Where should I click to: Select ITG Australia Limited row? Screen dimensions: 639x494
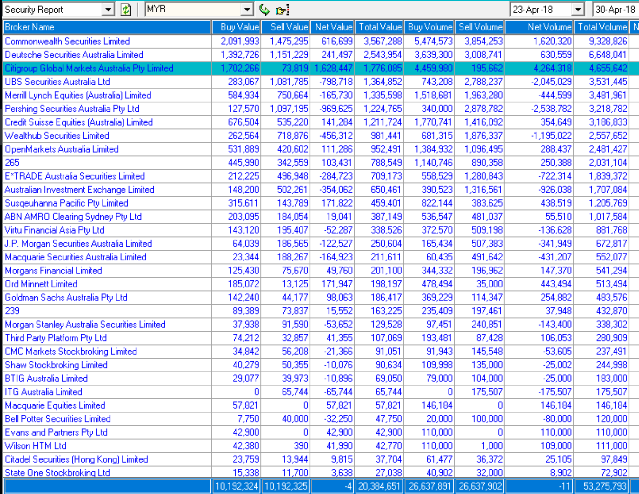click(321, 392)
